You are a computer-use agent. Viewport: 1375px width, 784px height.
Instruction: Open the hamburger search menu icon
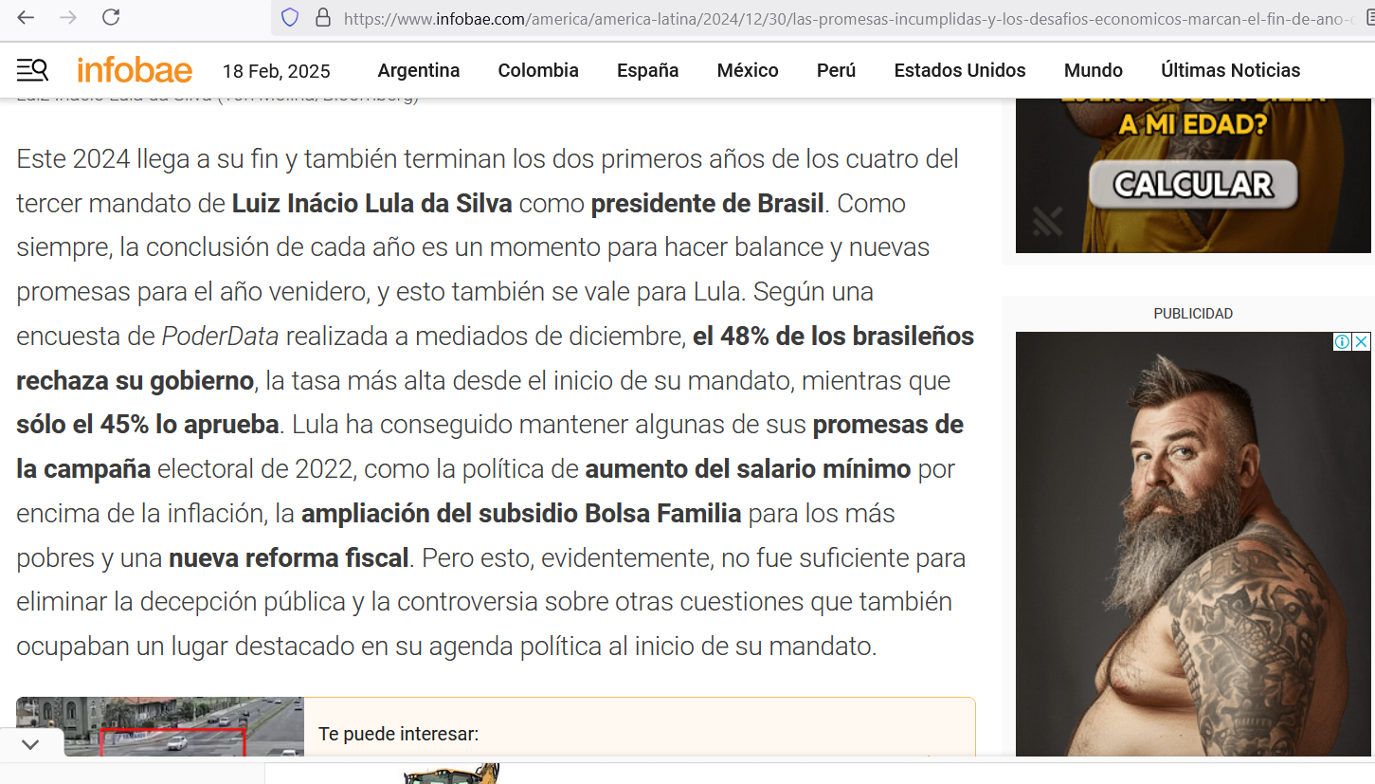click(x=32, y=69)
